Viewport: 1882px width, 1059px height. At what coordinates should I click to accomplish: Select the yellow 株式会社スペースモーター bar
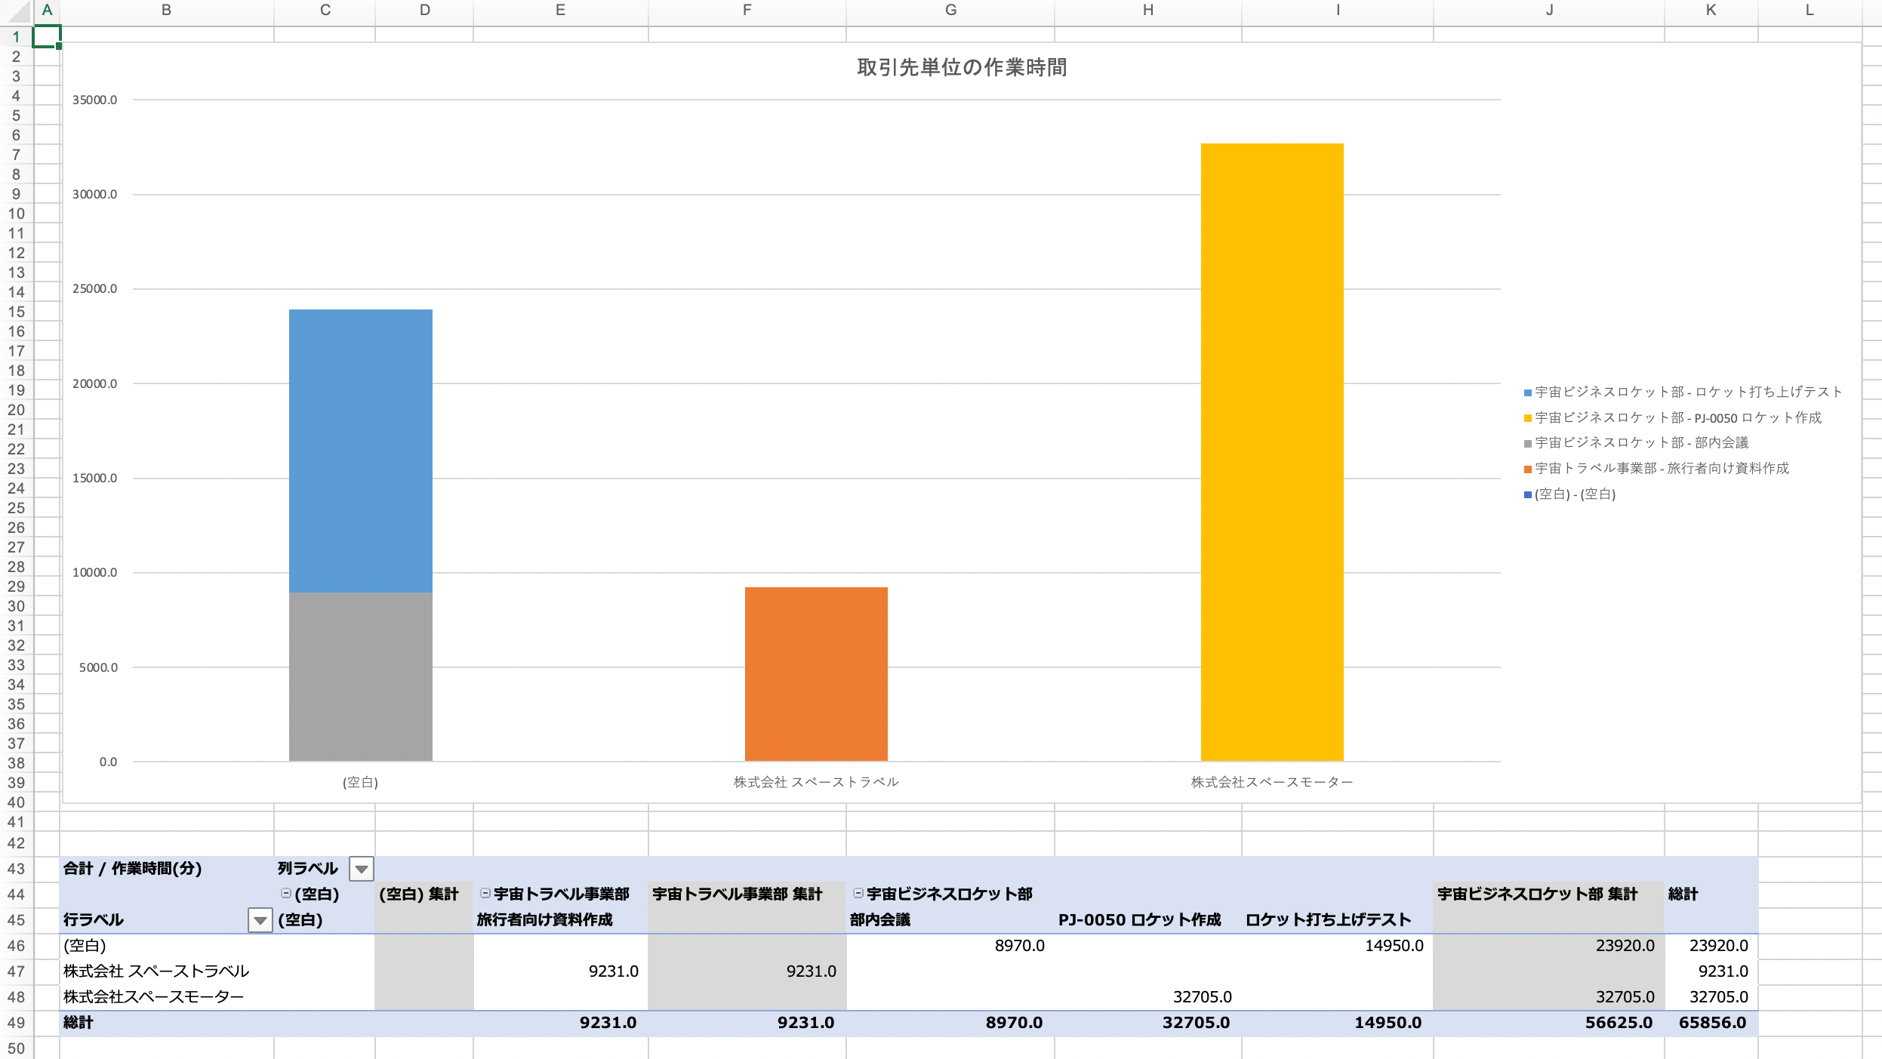pos(1272,453)
